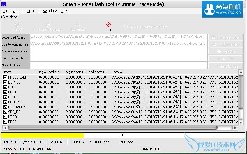Toggle DA DL All With Check Sum

tap(126, 27)
